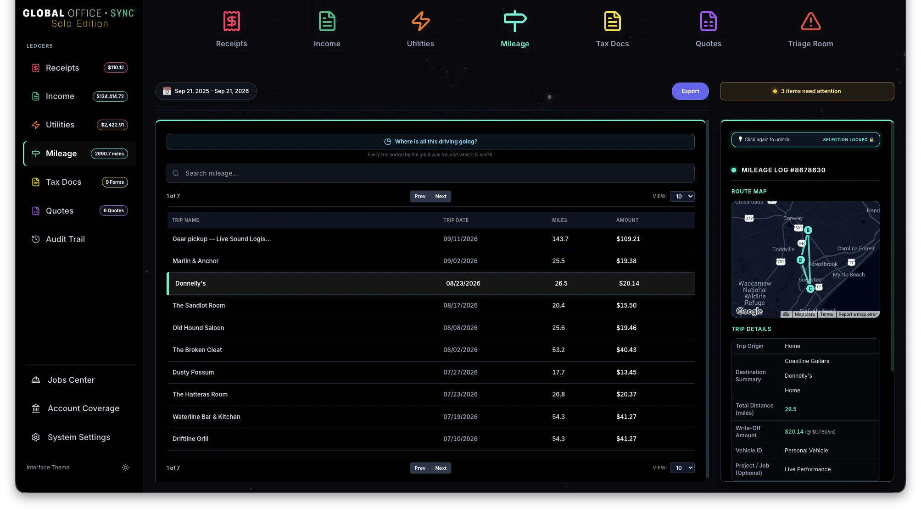Open the bottom VIEW rows dropdown
921x512 pixels.
click(682, 468)
